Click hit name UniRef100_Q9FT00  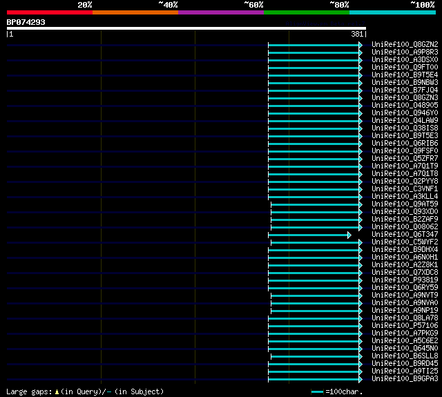(405, 68)
